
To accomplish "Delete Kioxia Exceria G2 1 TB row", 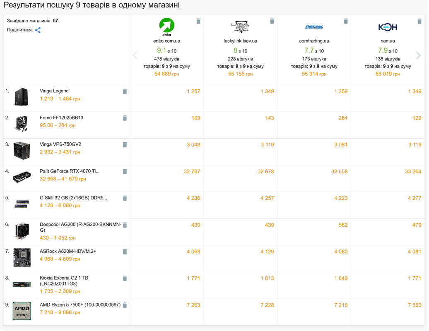I will click(125, 278).
